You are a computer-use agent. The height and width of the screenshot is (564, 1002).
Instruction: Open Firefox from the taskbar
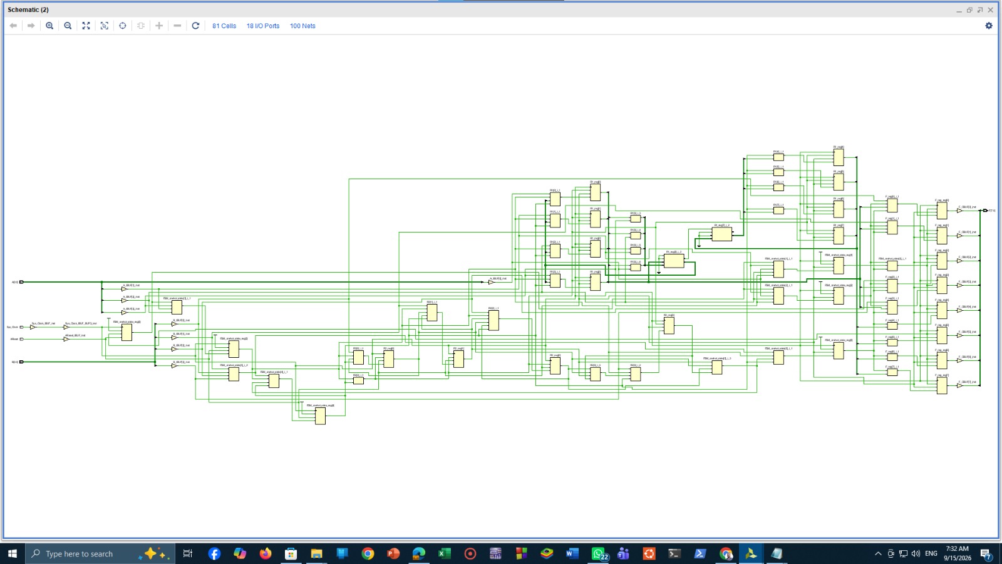pyautogui.click(x=266, y=553)
